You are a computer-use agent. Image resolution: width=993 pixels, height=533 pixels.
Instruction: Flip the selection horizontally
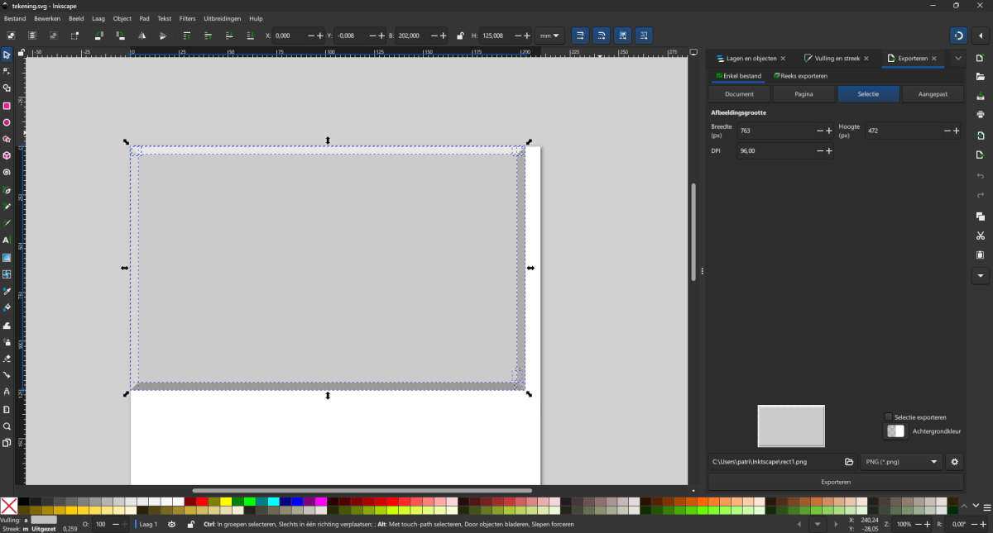(142, 36)
